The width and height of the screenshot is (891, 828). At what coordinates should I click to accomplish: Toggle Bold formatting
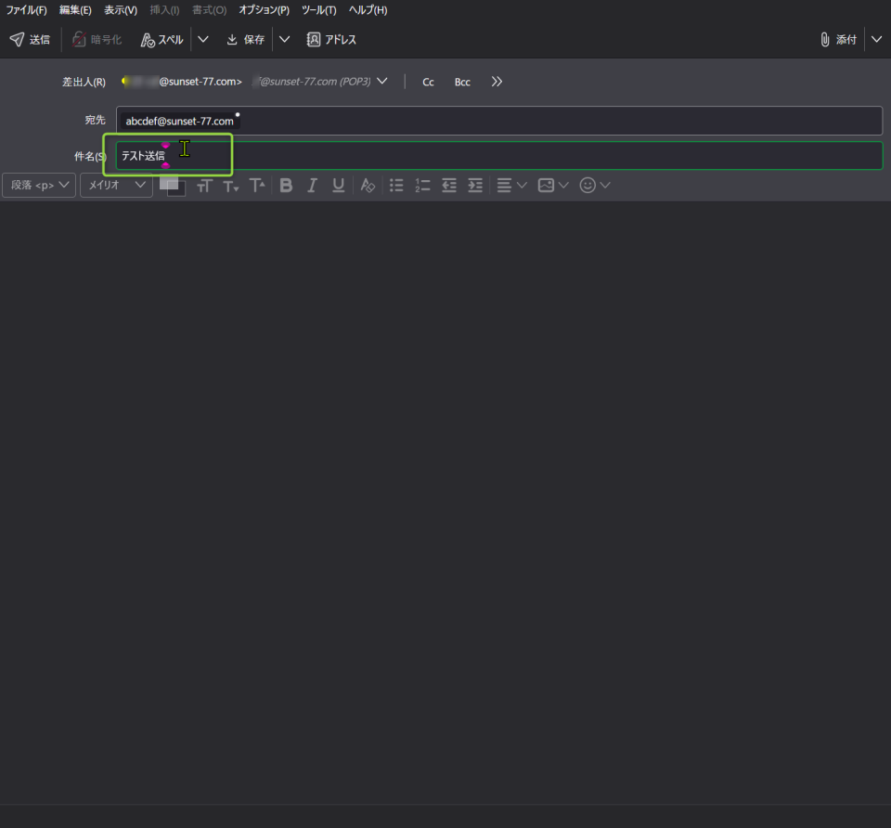click(x=286, y=186)
